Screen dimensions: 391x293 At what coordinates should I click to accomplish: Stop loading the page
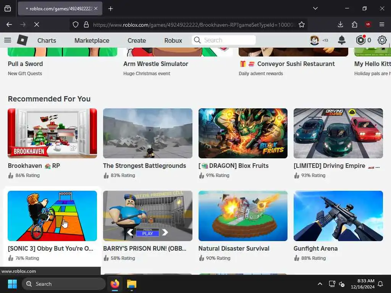coord(37,24)
